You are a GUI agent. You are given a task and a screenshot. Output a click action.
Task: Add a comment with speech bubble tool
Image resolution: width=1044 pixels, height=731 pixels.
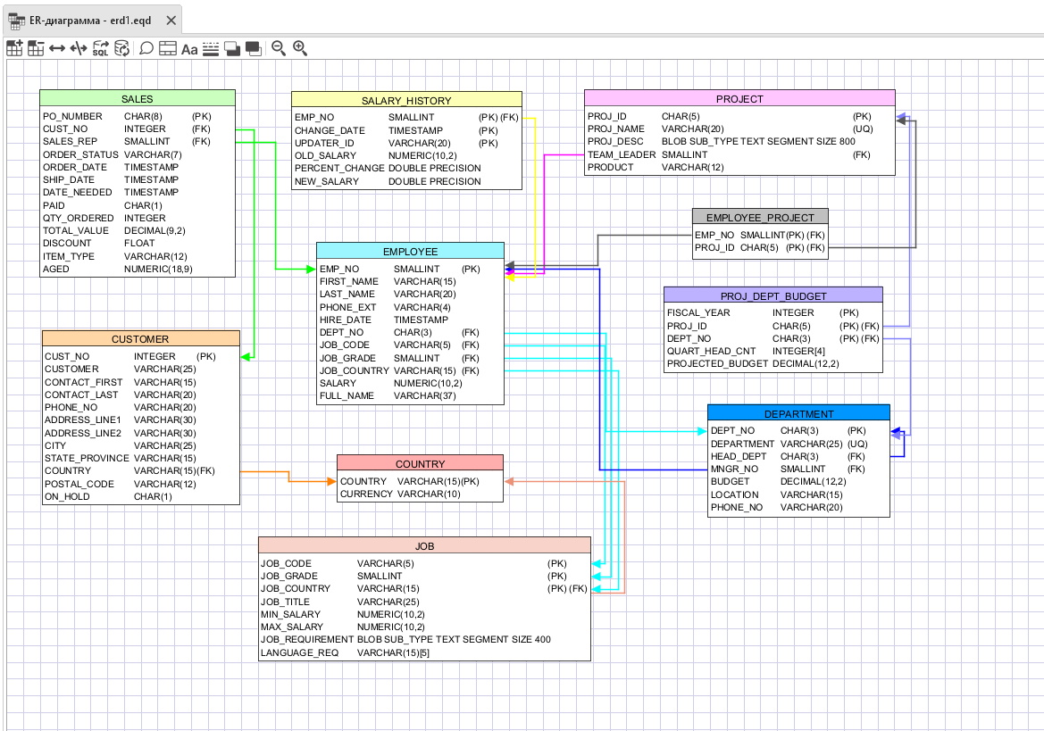[x=146, y=48]
